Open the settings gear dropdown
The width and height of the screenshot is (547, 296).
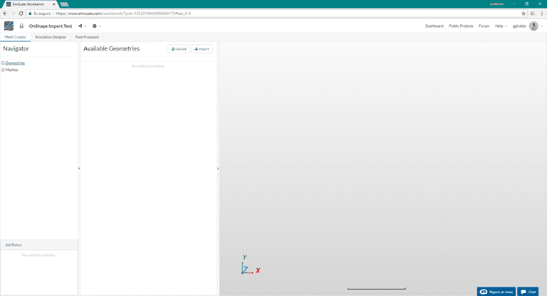pyautogui.click(x=96, y=26)
